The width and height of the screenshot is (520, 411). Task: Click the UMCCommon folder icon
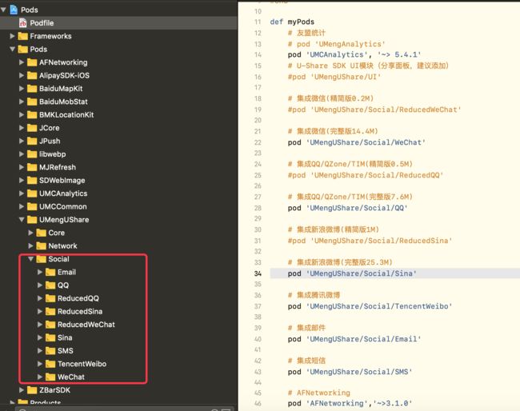pyautogui.click(x=32, y=206)
